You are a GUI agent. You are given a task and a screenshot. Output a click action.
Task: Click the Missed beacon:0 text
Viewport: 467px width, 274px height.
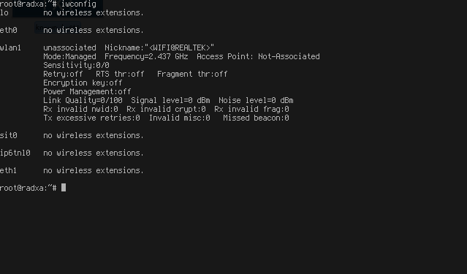(256, 118)
